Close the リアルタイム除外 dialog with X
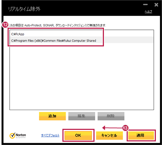The image size is (162, 145). click(156, 5)
